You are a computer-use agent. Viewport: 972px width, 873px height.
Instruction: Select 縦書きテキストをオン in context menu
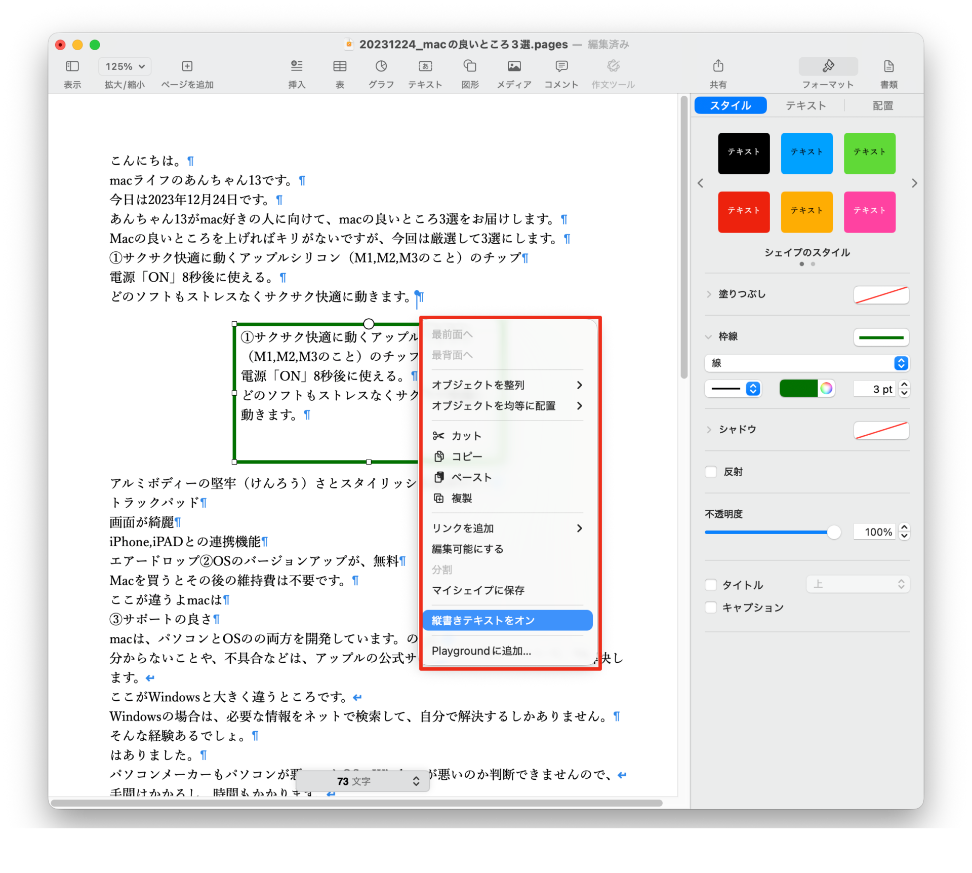pos(507,620)
